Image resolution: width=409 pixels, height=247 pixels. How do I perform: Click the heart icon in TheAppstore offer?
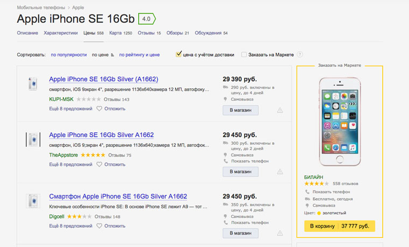(99, 164)
